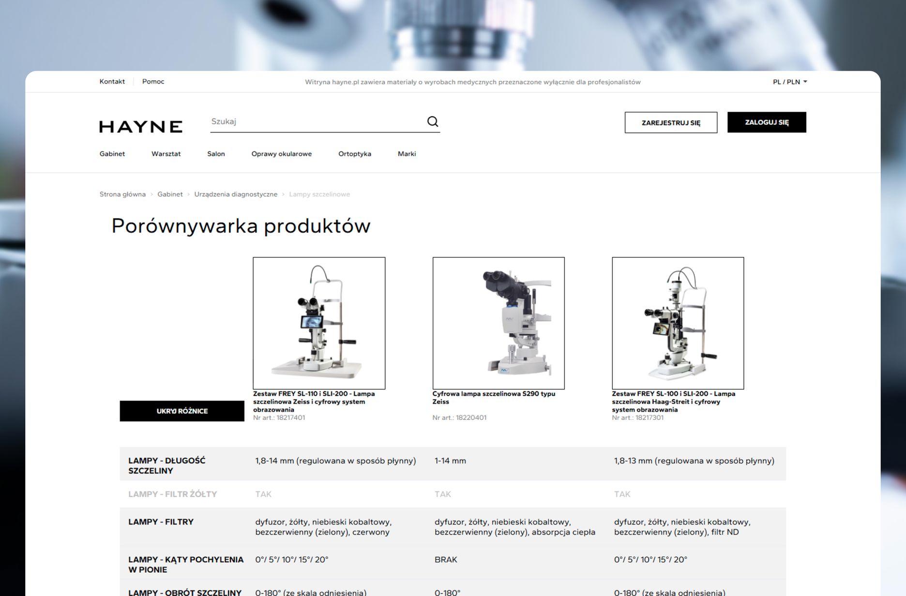Select article number 18217301
This screenshot has height=596, width=906.
point(637,417)
